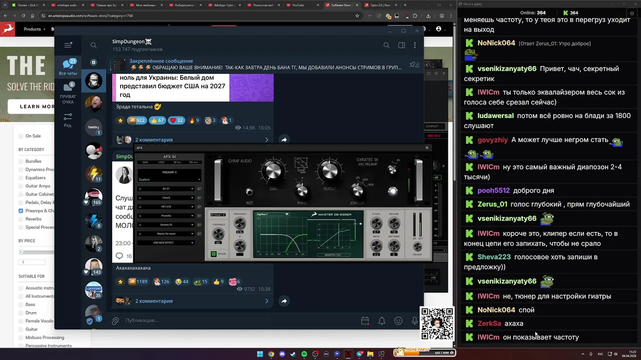Open a new browser tab
Image resolution: width=641 pixels, height=360 pixels.
pyautogui.click(x=405, y=5)
